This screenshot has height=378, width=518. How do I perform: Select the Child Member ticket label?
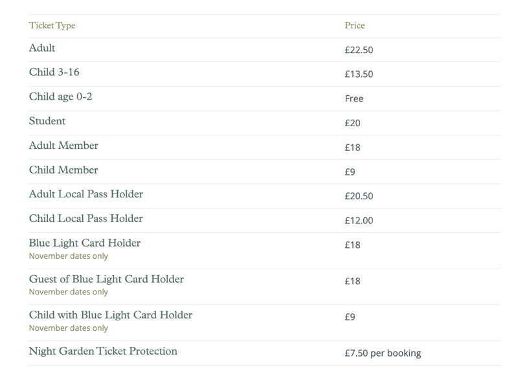(x=63, y=170)
